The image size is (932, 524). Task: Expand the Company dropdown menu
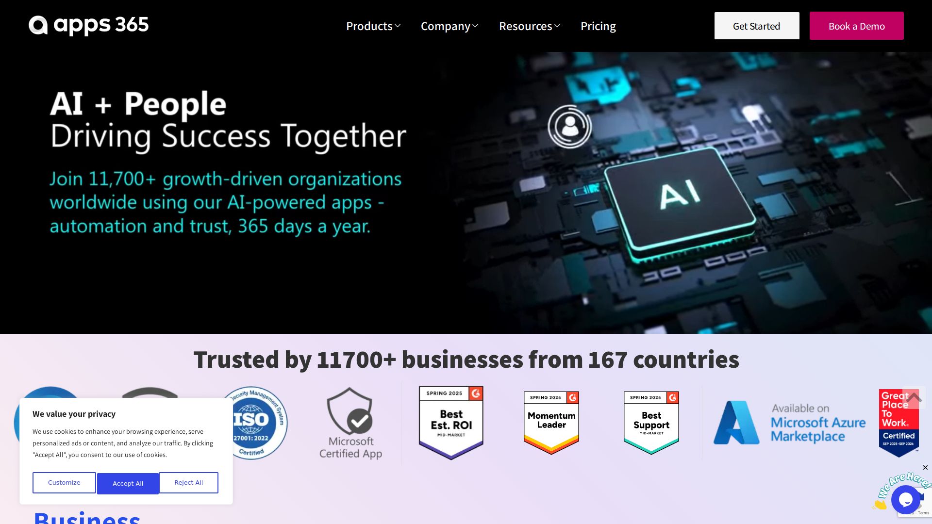[x=449, y=26]
